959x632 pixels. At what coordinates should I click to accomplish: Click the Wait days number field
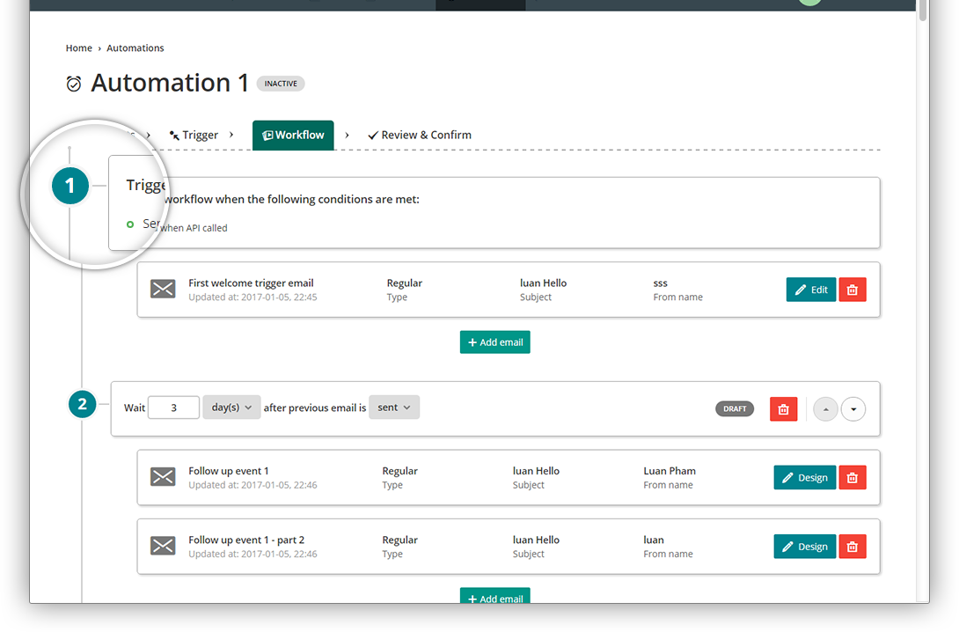click(173, 408)
